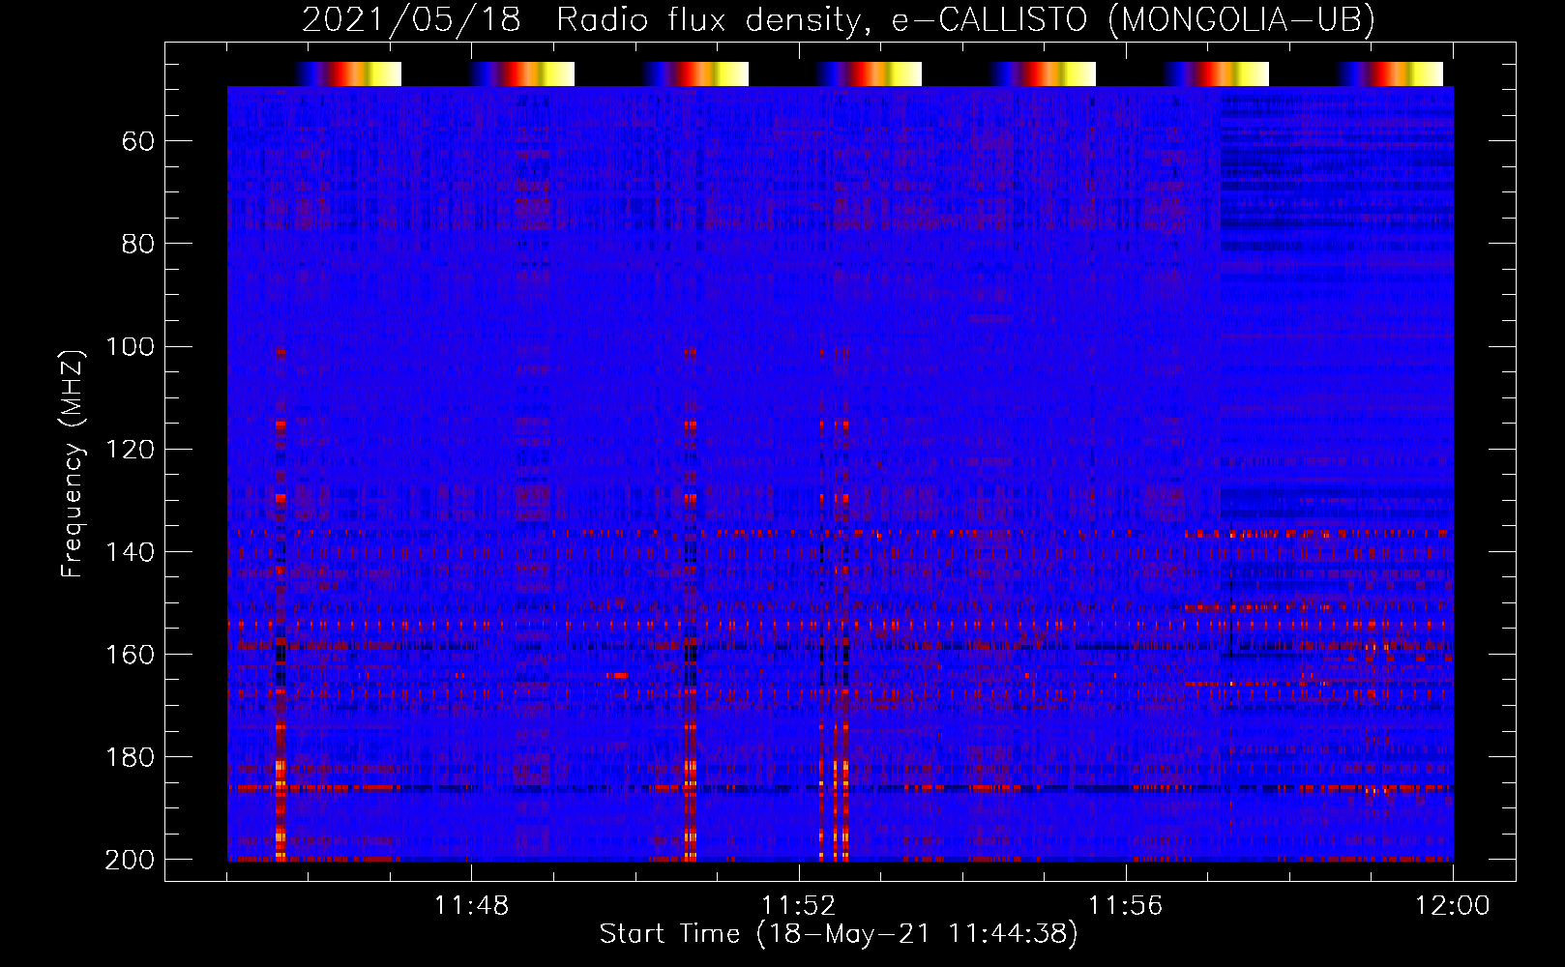Click the 12:00 time axis label
Image resolution: width=1565 pixels, height=967 pixels.
[x=1453, y=906]
